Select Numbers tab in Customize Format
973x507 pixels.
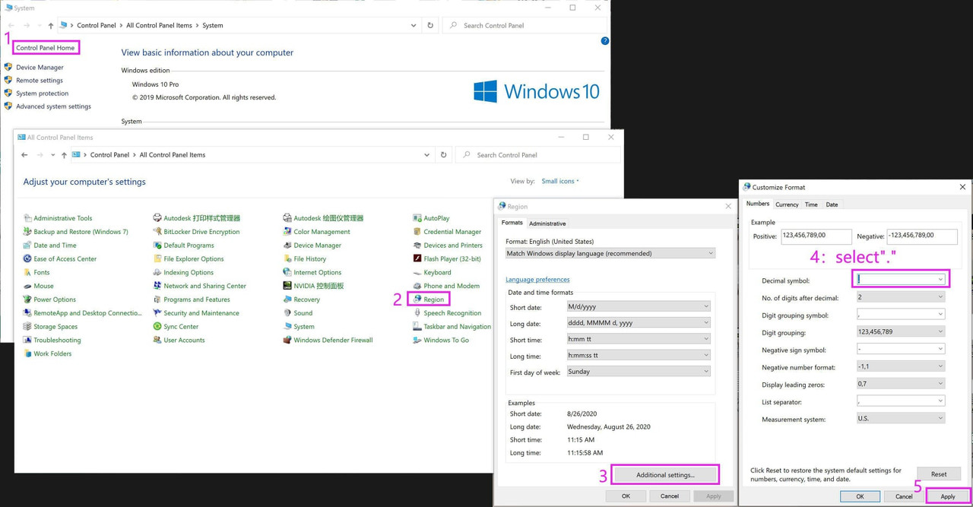coord(758,204)
